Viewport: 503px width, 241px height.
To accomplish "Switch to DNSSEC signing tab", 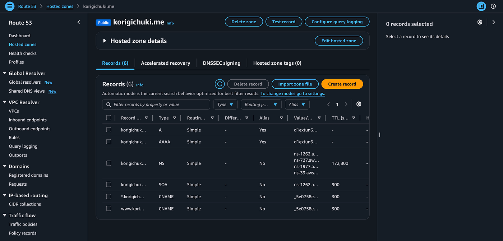I will (222, 63).
